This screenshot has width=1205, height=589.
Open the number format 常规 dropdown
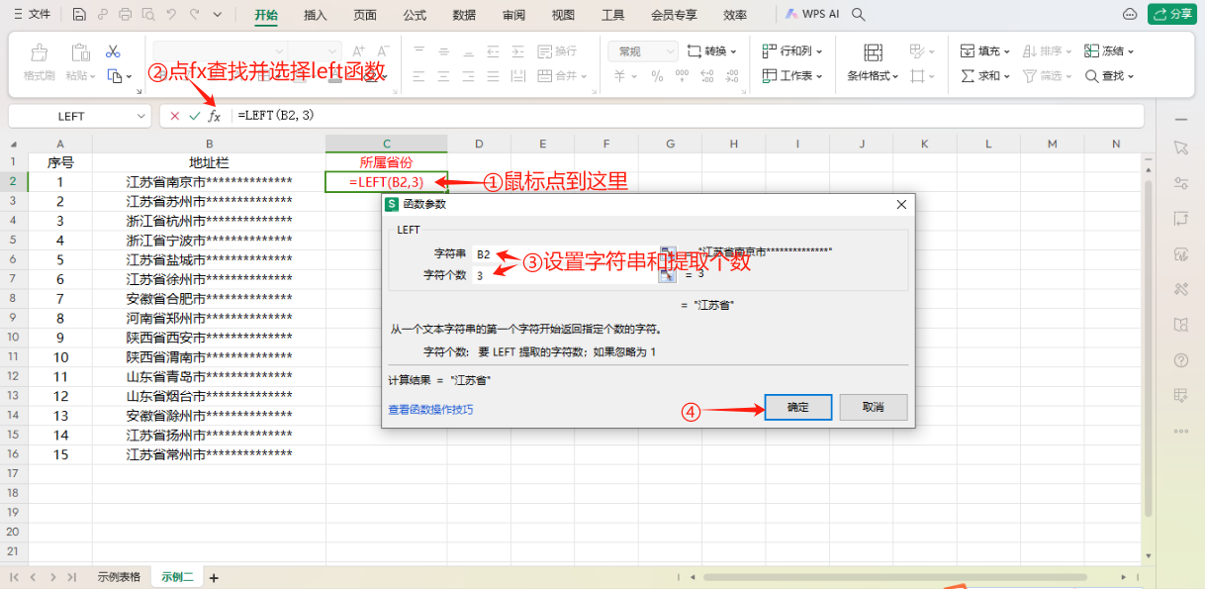click(x=643, y=51)
